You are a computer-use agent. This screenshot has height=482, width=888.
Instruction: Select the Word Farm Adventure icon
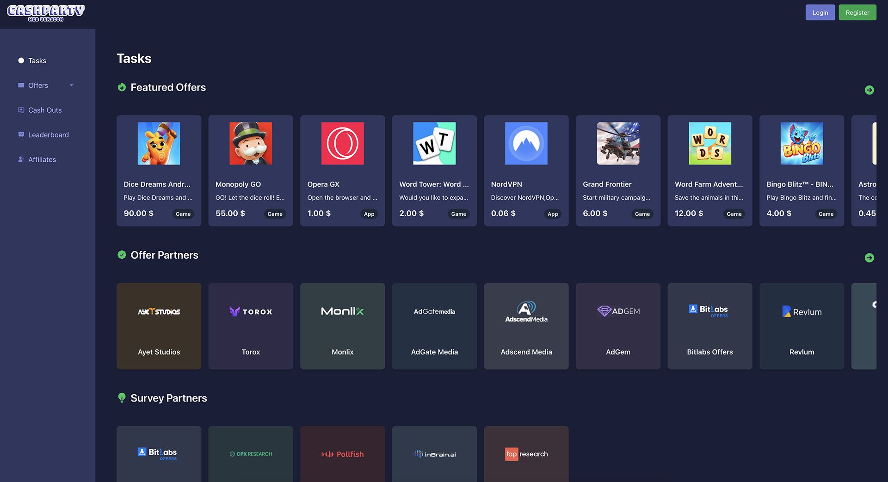coord(710,143)
